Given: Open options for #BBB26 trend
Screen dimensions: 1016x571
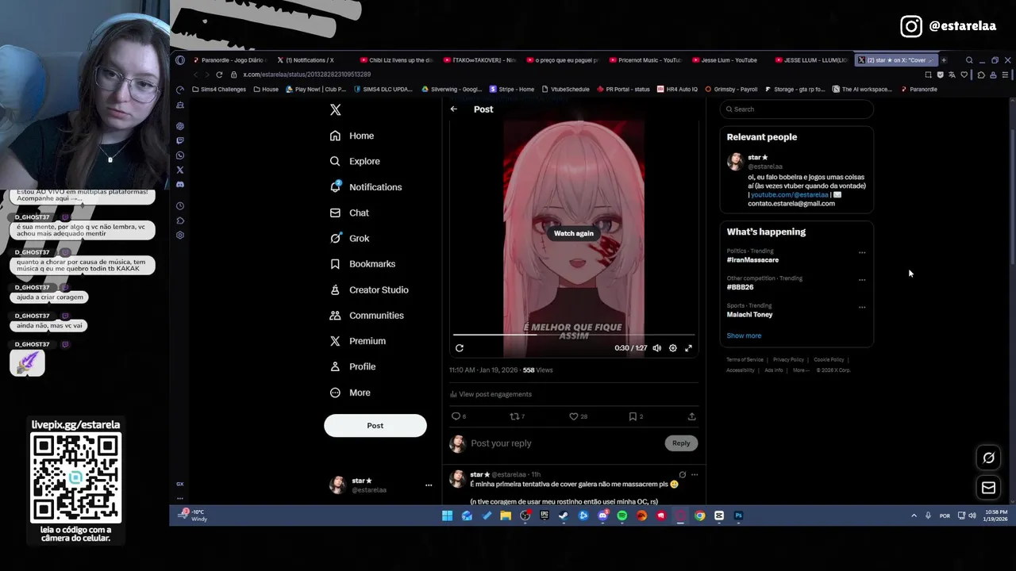Looking at the screenshot, I should tap(862, 280).
